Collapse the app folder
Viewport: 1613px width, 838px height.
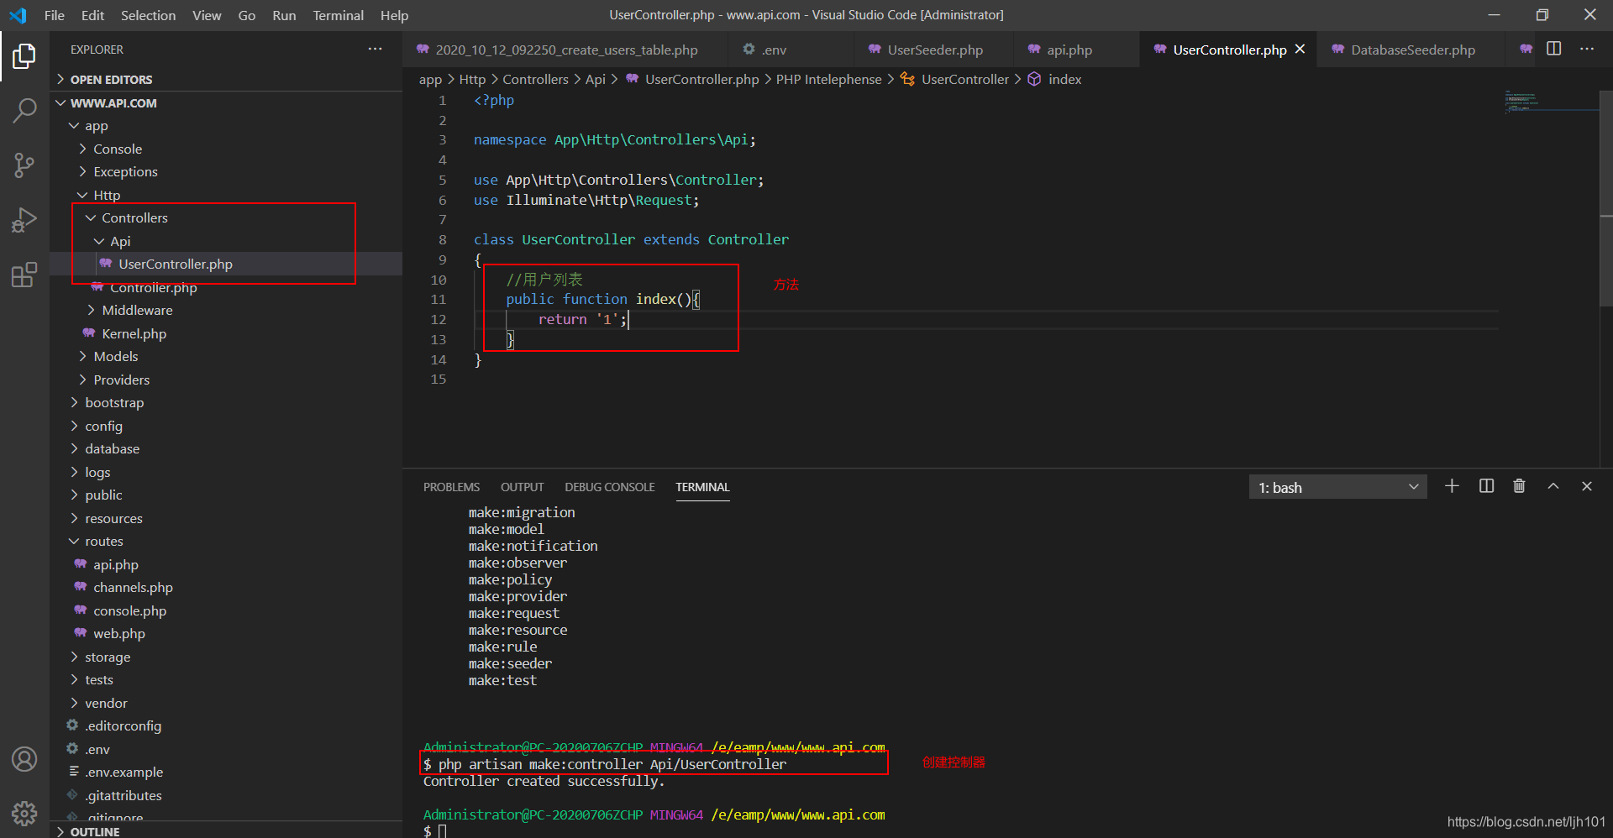(226, 126)
